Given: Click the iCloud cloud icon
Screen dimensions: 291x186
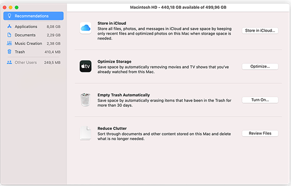Looking at the screenshot, I should tap(86, 28).
